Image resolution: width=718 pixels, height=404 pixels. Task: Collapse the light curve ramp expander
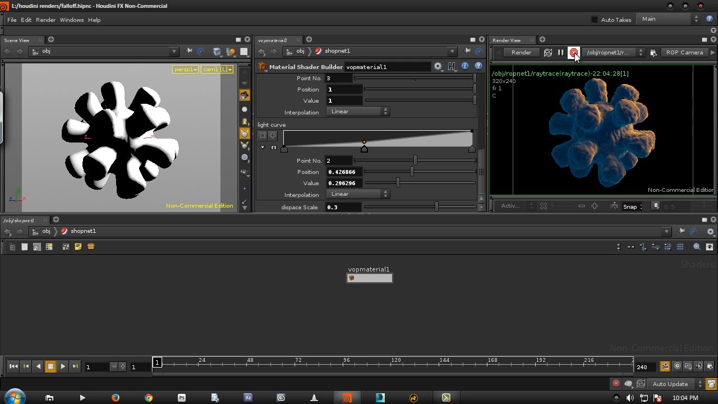[x=262, y=147]
